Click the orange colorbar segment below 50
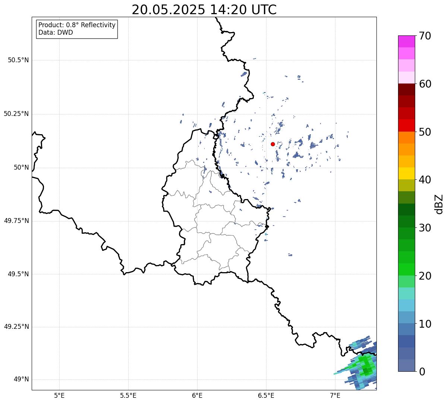448x403 pixels. 406,138
